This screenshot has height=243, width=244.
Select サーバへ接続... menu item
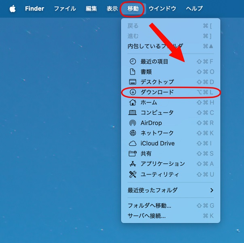170,216
